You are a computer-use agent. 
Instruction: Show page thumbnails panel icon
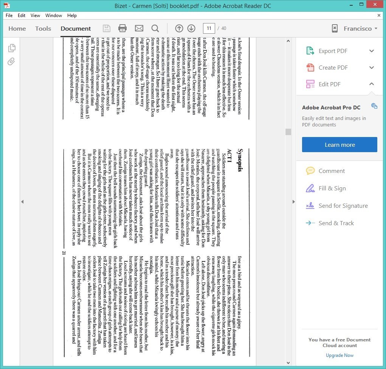(x=12, y=48)
